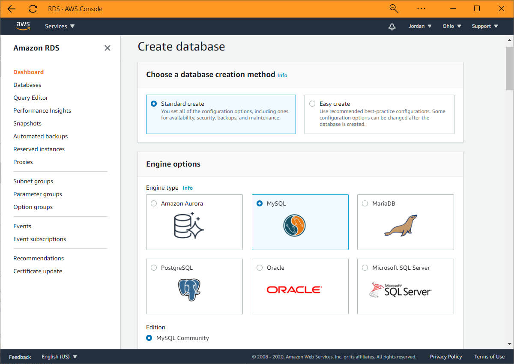Click the Oracle logo

coord(294,289)
